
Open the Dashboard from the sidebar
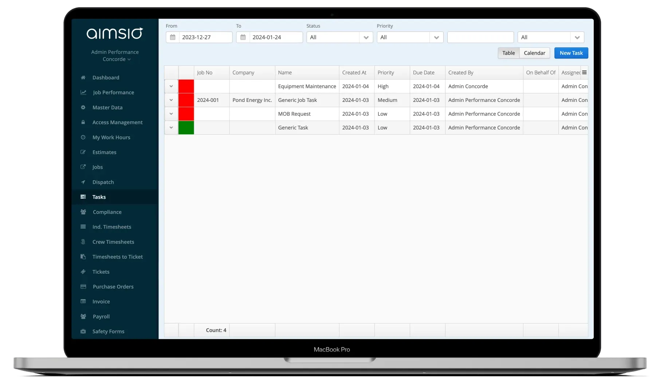pos(83,77)
